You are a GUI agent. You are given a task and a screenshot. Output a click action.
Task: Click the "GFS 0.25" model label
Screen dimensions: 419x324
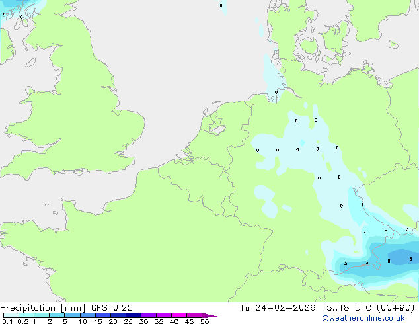[112, 308]
